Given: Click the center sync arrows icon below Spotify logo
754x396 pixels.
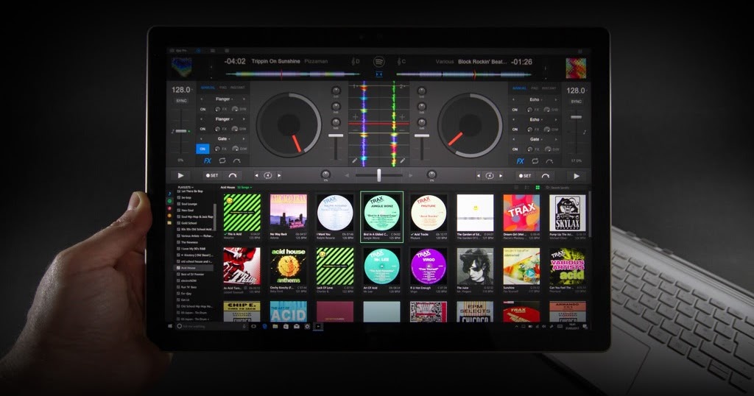Looking at the screenshot, I should click(379, 74).
